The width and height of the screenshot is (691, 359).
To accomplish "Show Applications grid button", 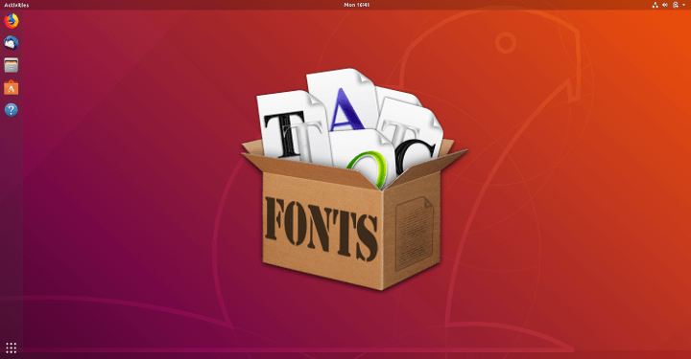I will pos(11,348).
